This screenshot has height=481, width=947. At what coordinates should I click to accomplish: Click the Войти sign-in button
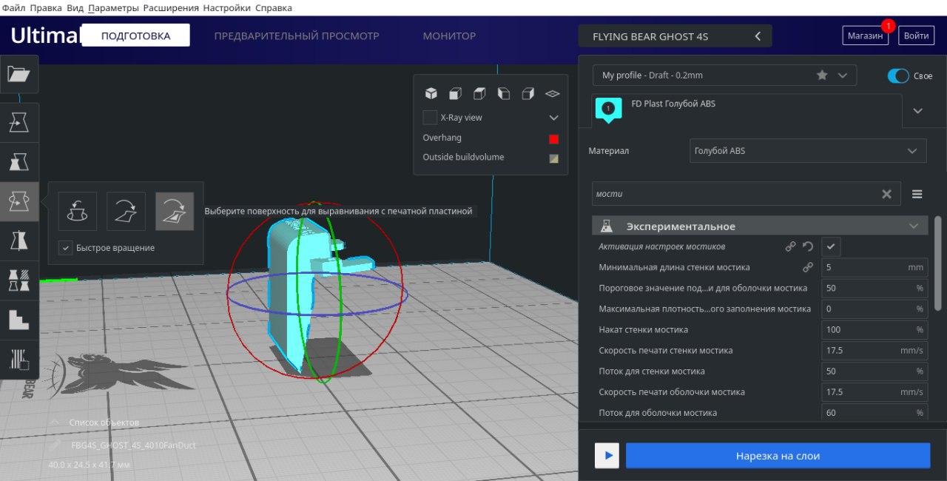pyautogui.click(x=917, y=36)
